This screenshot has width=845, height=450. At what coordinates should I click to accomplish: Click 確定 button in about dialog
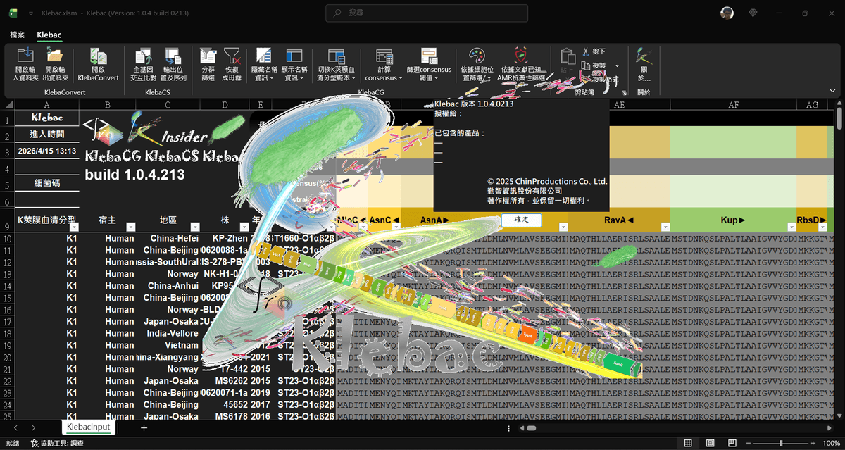[521, 220]
